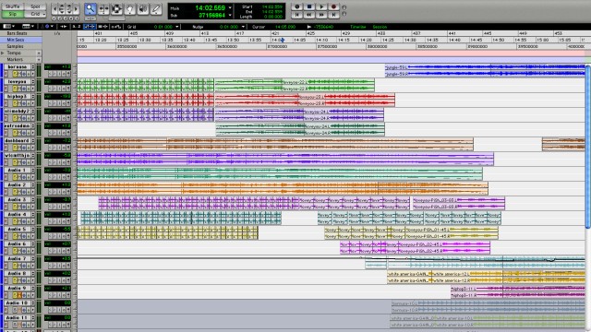
Task: Click zoom preset button 1
Action: pyautogui.click(x=54, y=18)
